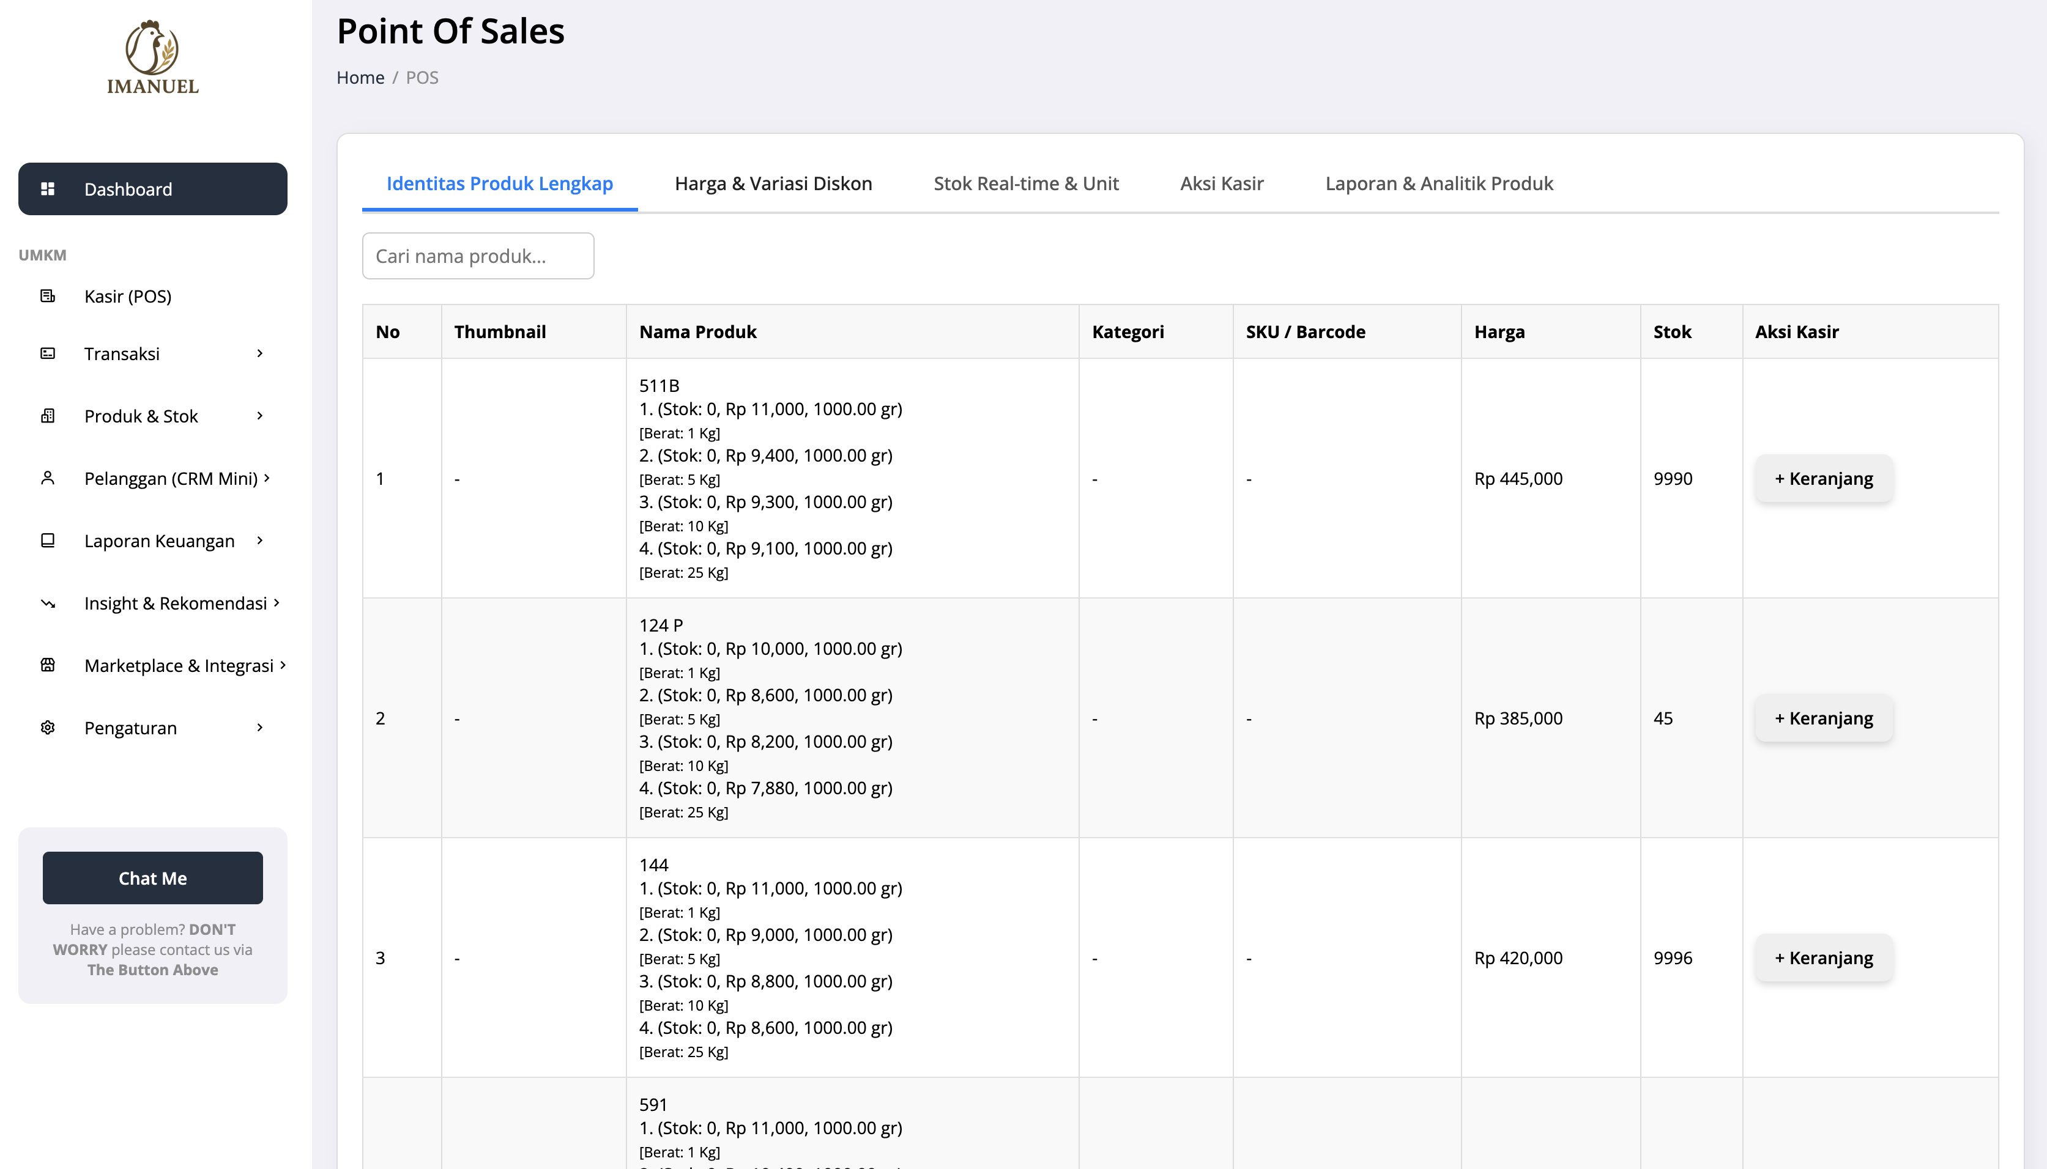Click the stock value 9996
This screenshot has height=1169, width=2047.
pyautogui.click(x=1673, y=958)
